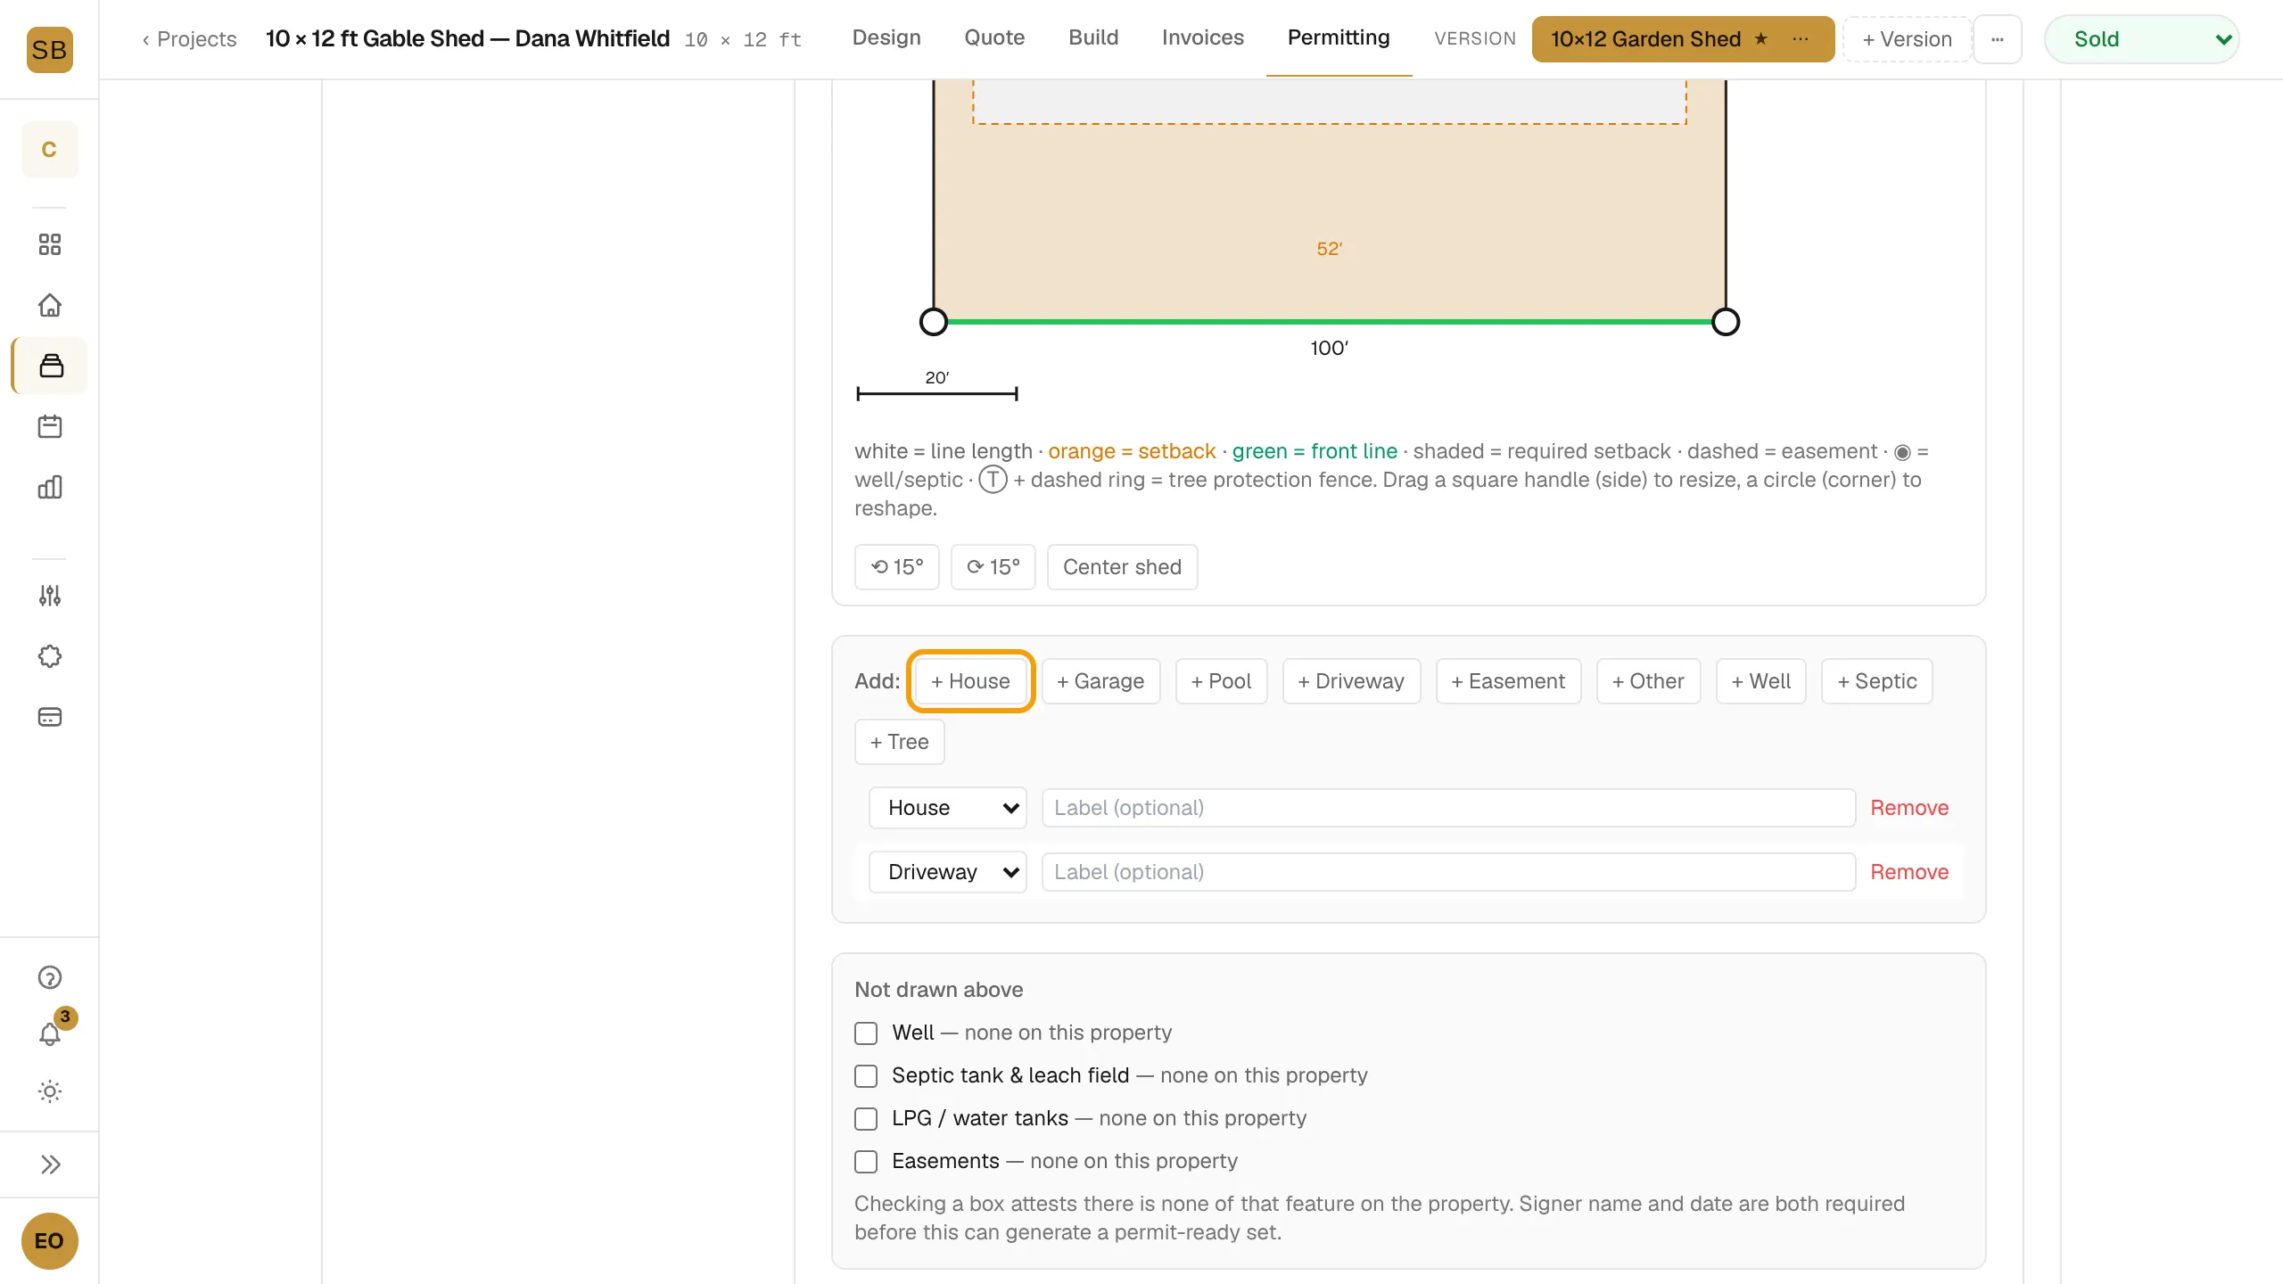Open the EO user avatar menu
The height and width of the screenshot is (1284, 2283).
[49, 1241]
